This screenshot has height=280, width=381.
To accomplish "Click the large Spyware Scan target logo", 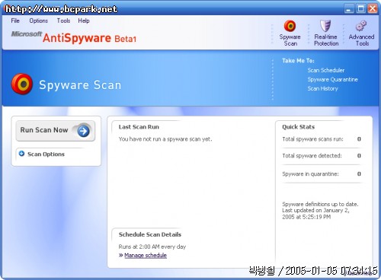I will point(22,84).
